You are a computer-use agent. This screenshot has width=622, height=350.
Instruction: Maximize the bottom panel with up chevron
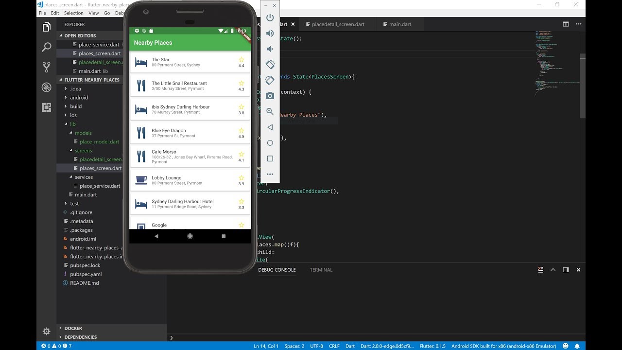(553, 270)
